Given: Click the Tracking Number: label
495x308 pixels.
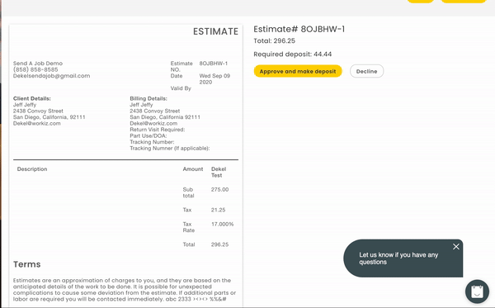Looking at the screenshot, I should pos(152,142).
